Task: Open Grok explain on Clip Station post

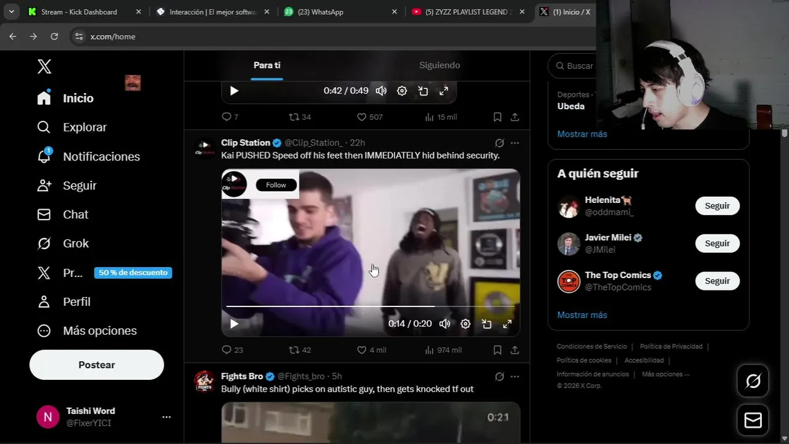Action: coord(499,142)
